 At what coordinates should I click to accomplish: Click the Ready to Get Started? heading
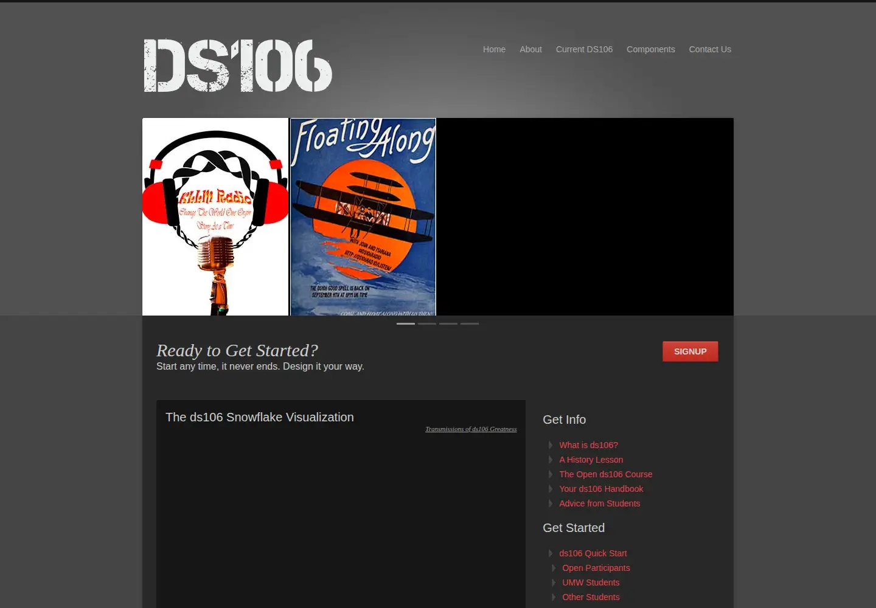coord(237,350)
